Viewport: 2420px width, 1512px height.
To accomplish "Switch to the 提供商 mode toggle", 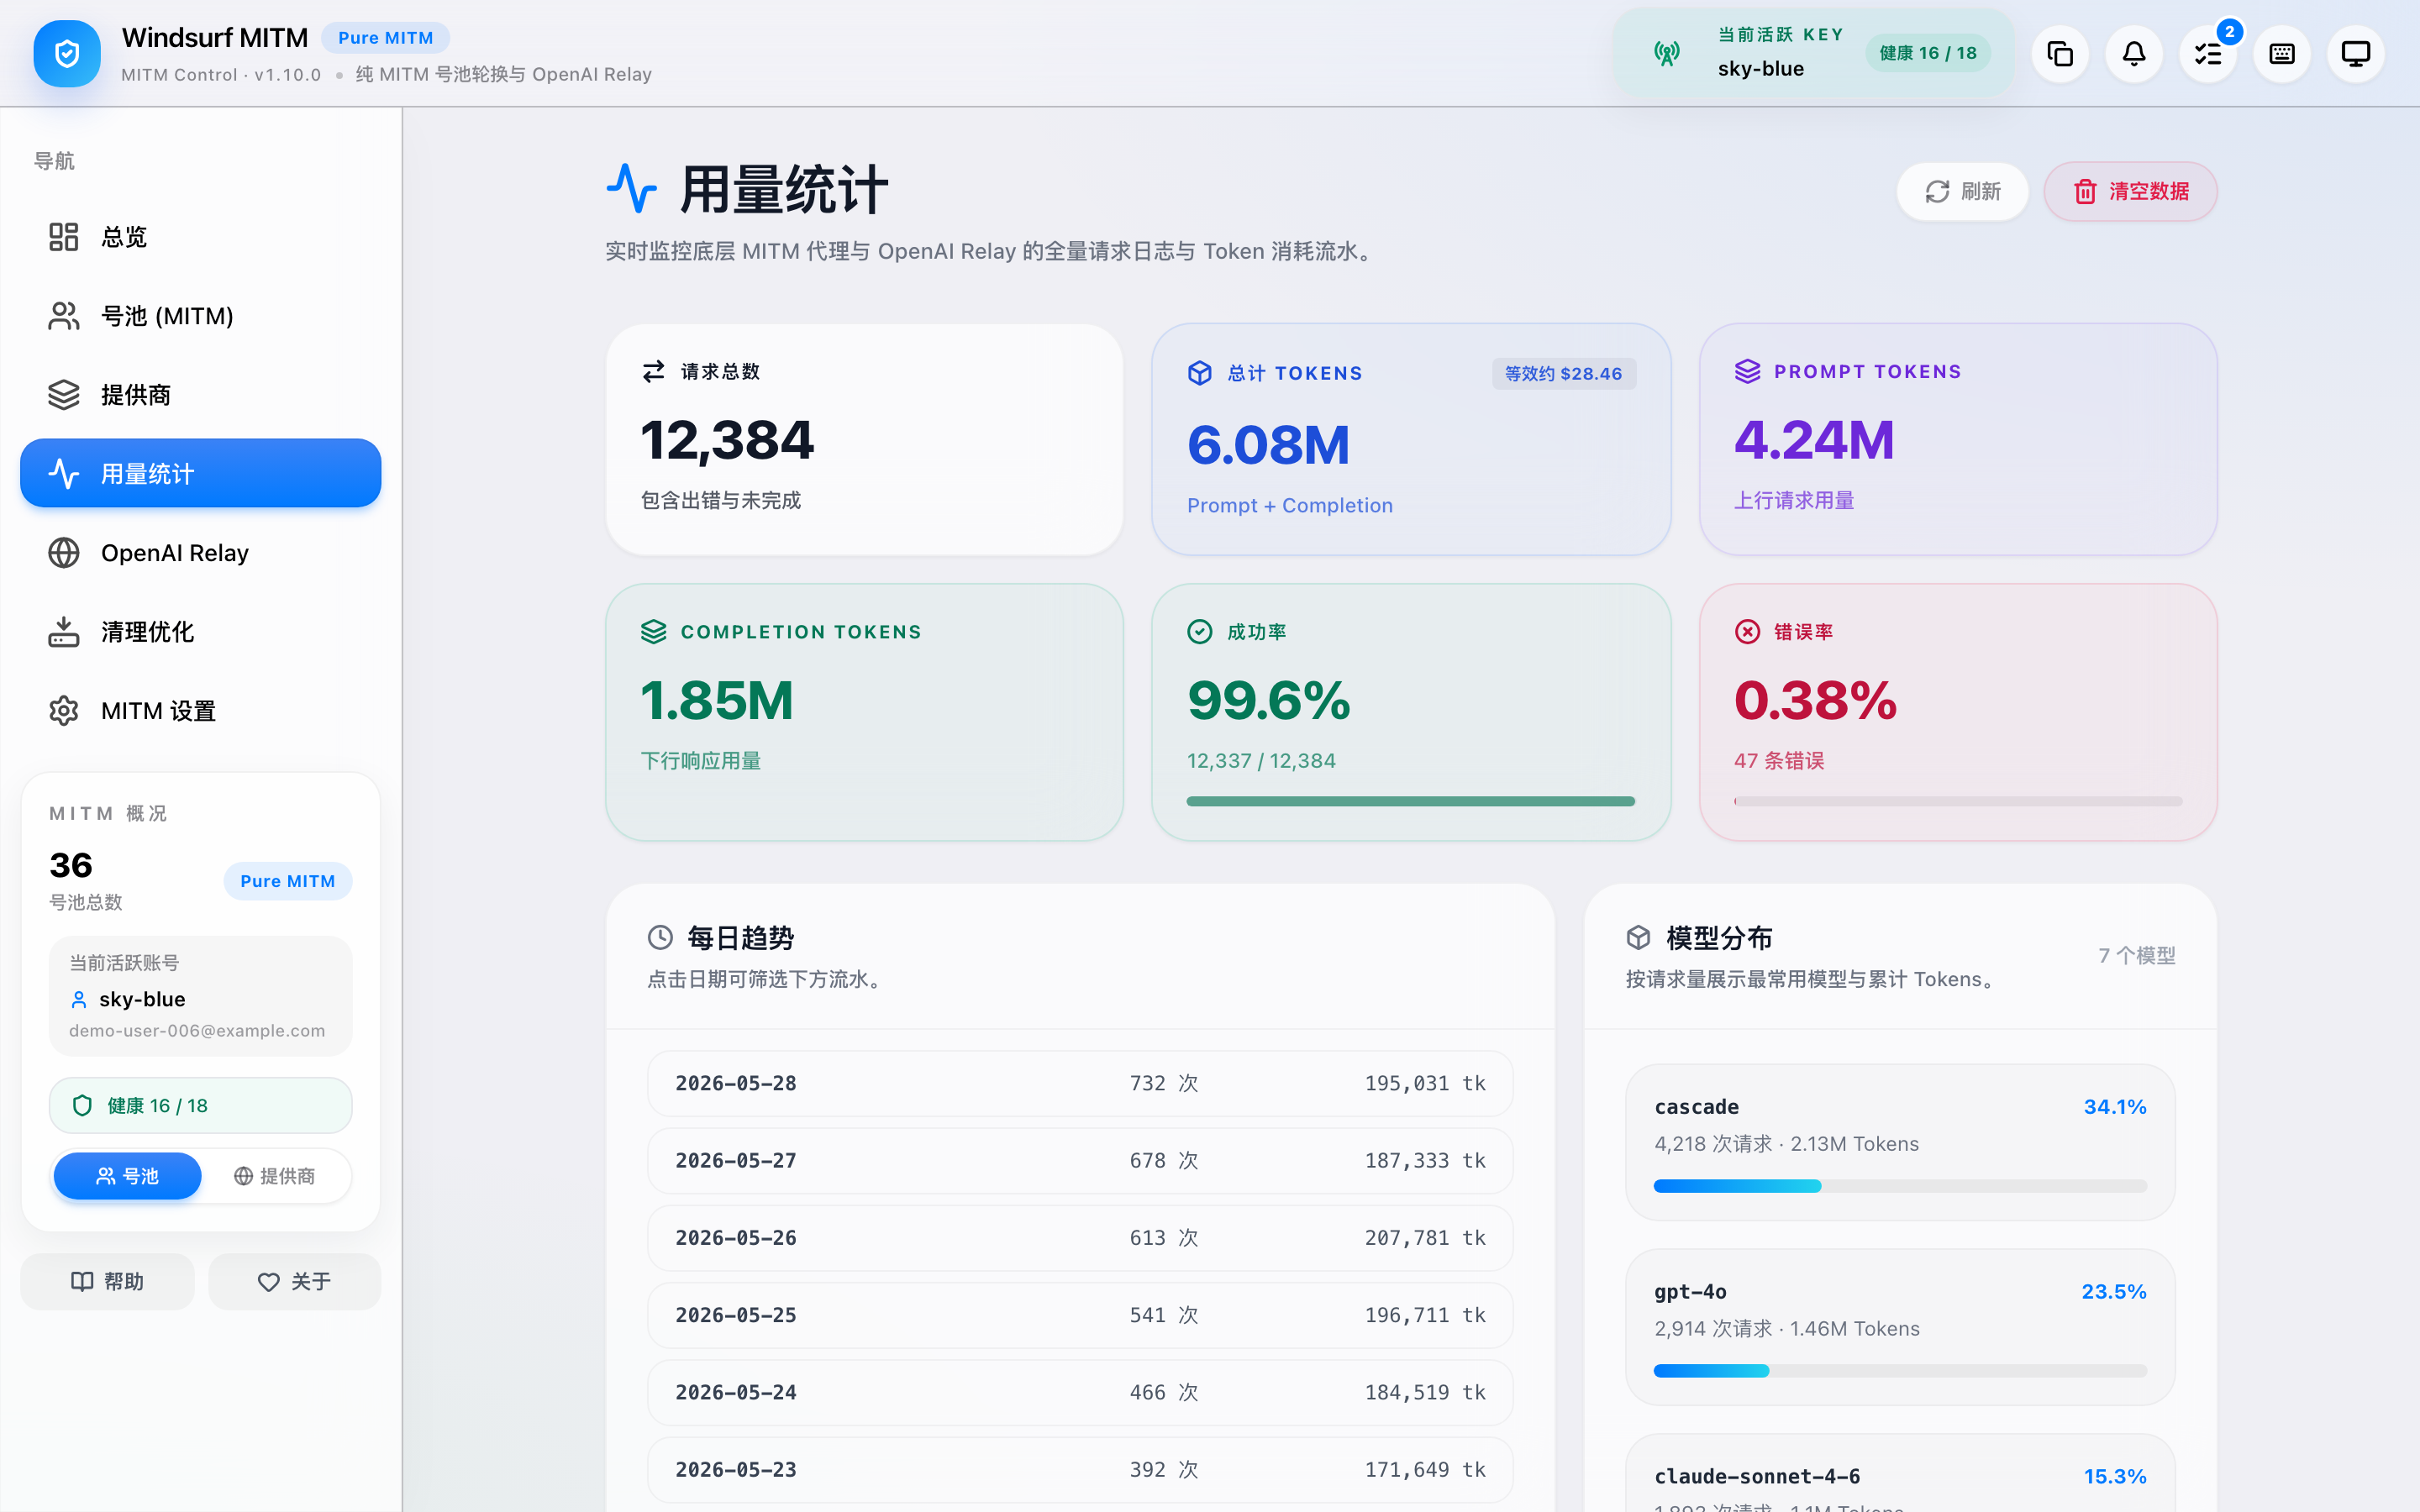I will click(x=274, y=1176).
